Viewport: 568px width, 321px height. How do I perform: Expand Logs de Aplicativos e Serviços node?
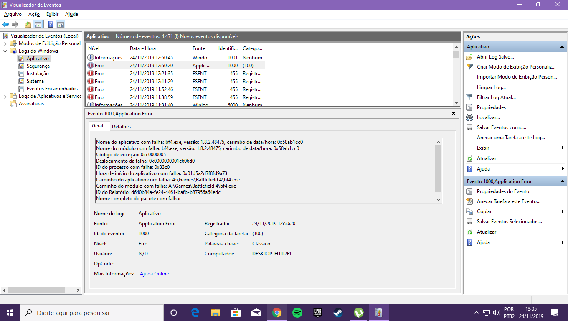[5, 96]
